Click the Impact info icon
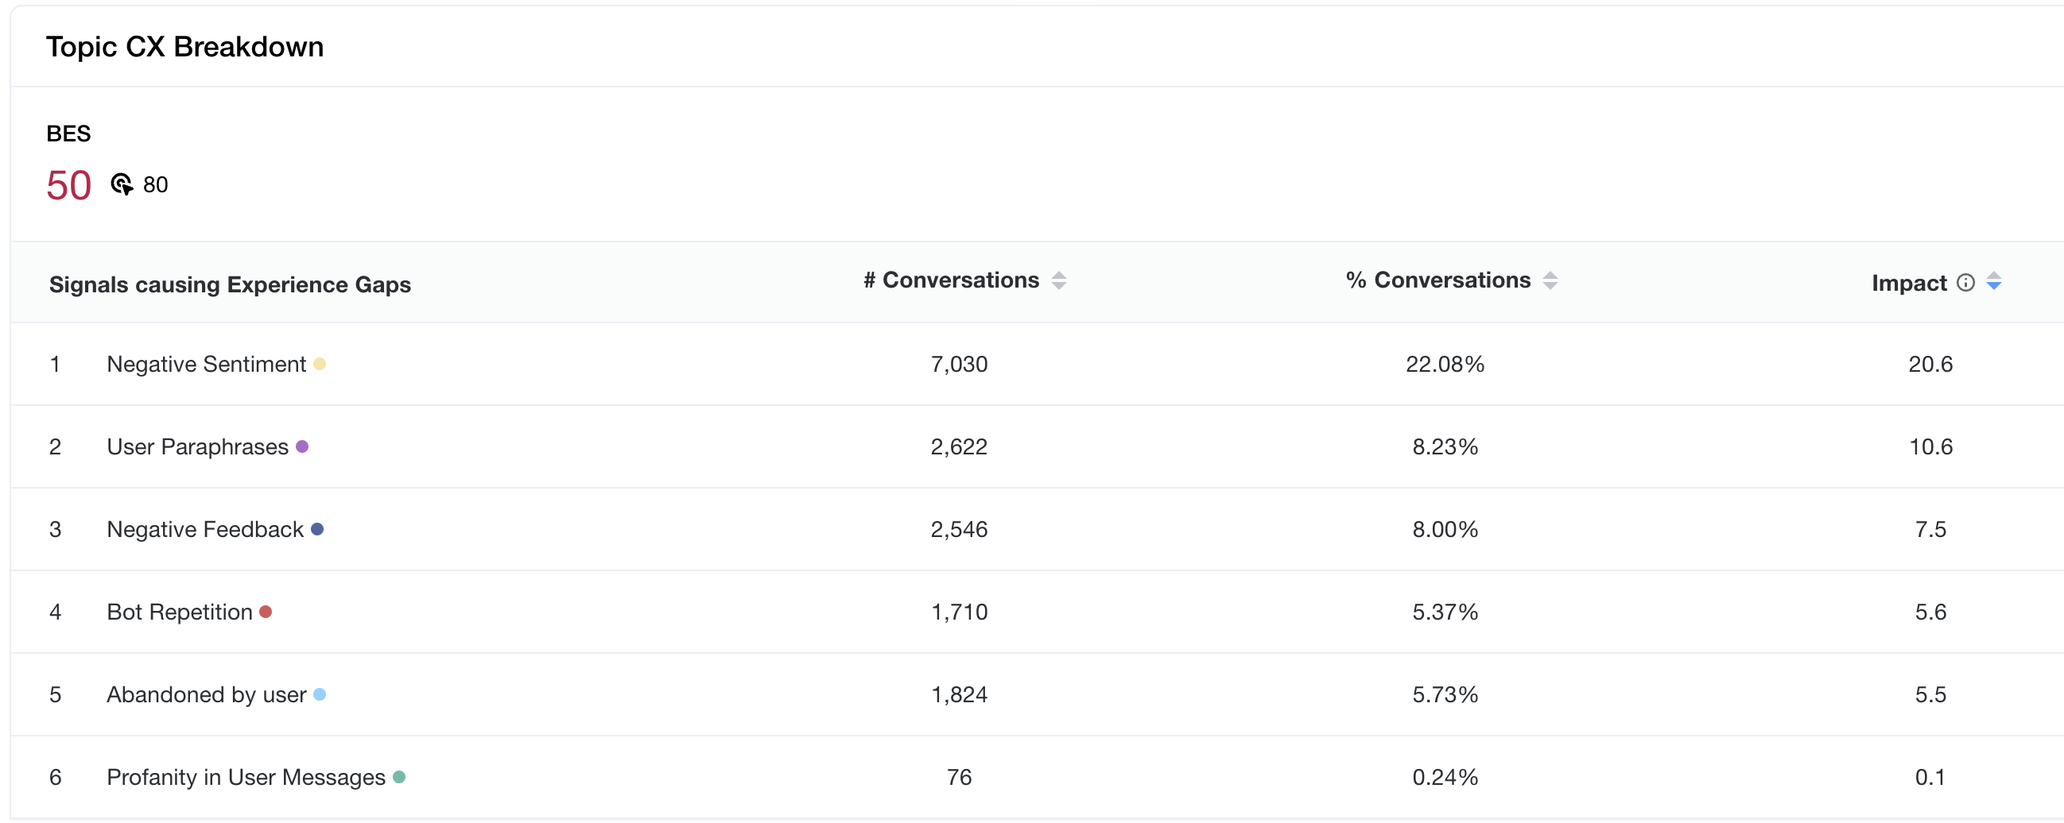Screen dimensions: 2064x823 (x=1965, y=283)
